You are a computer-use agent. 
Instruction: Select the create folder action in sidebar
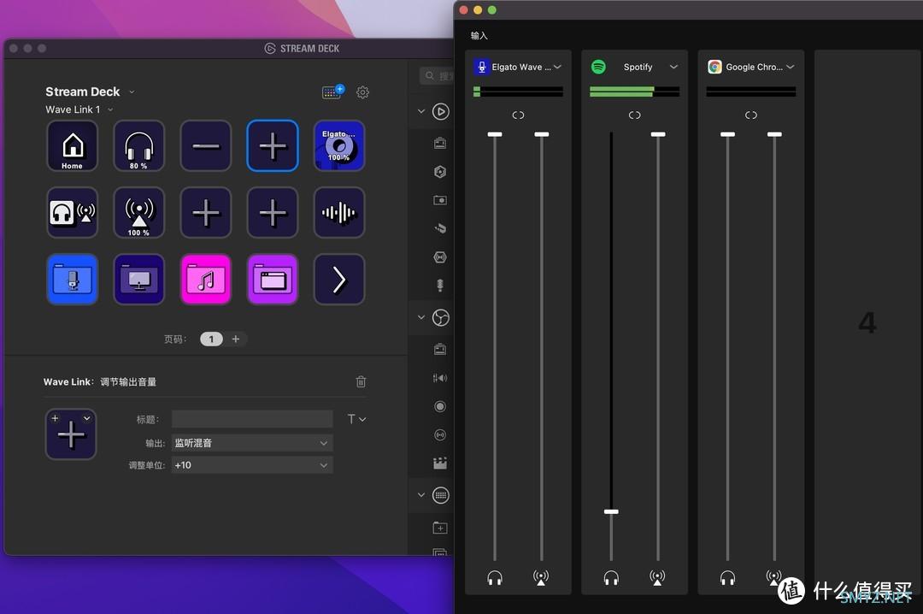(x=440, y=528)
